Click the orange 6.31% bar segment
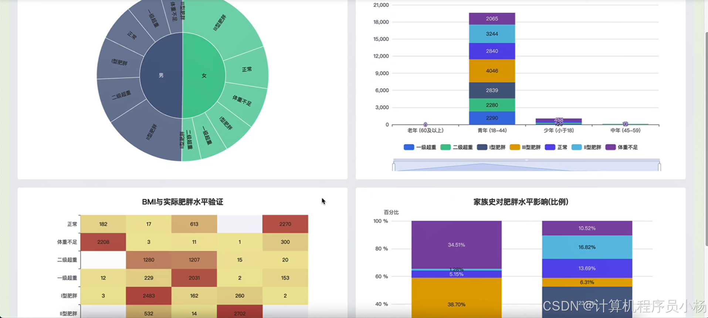This screenshot has height=318, width=708. 587,282
